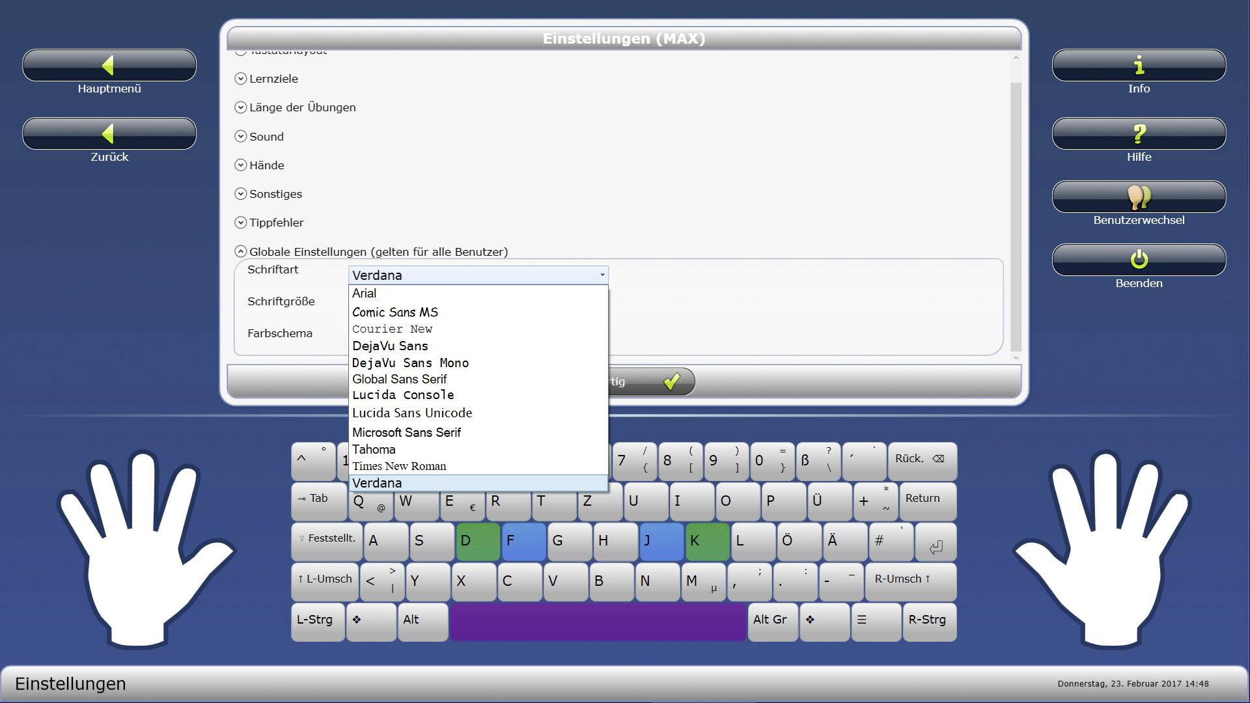Go back with the Zurück arrow button

tap(109, 133)
